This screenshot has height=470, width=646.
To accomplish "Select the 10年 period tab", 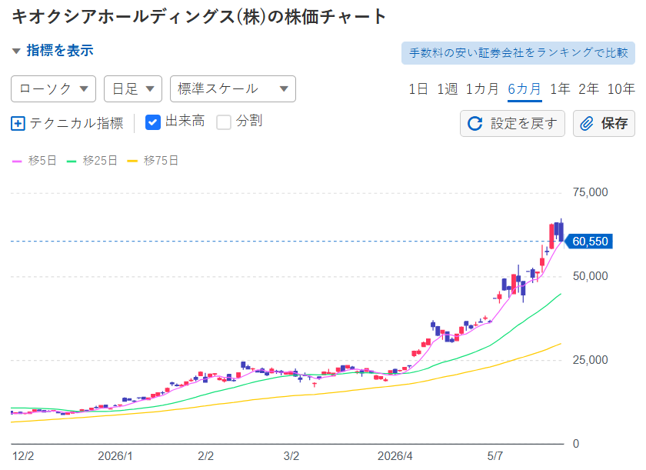I will pyautogui.click(x=621, y=88).
